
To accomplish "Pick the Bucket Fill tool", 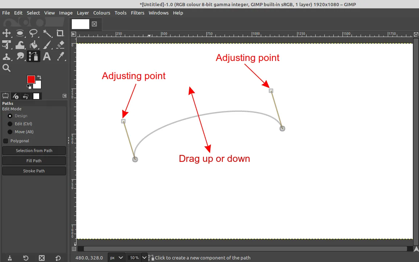I will click(x=33, y=45).
